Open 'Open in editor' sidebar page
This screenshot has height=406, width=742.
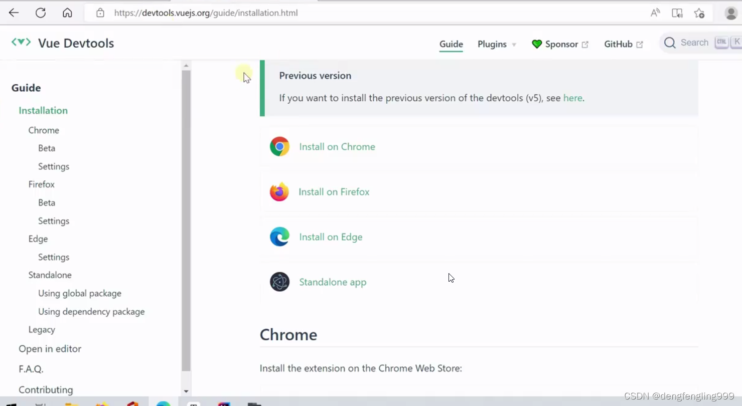pos(50,349)
